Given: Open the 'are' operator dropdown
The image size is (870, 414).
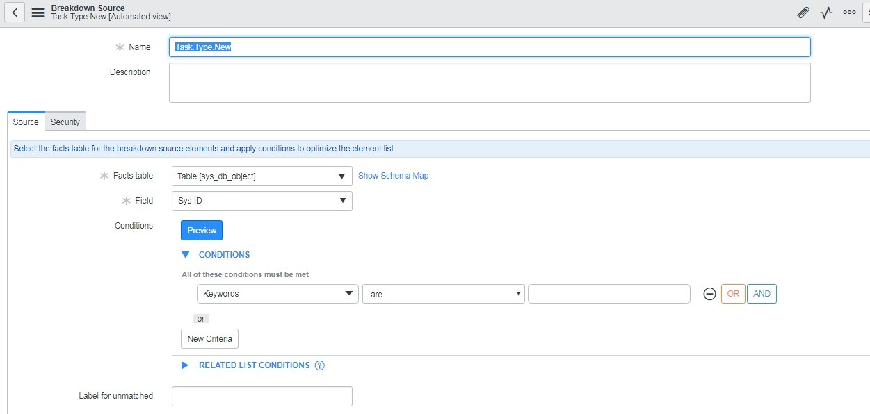Looking at the screenshot, I should [443, 294].
